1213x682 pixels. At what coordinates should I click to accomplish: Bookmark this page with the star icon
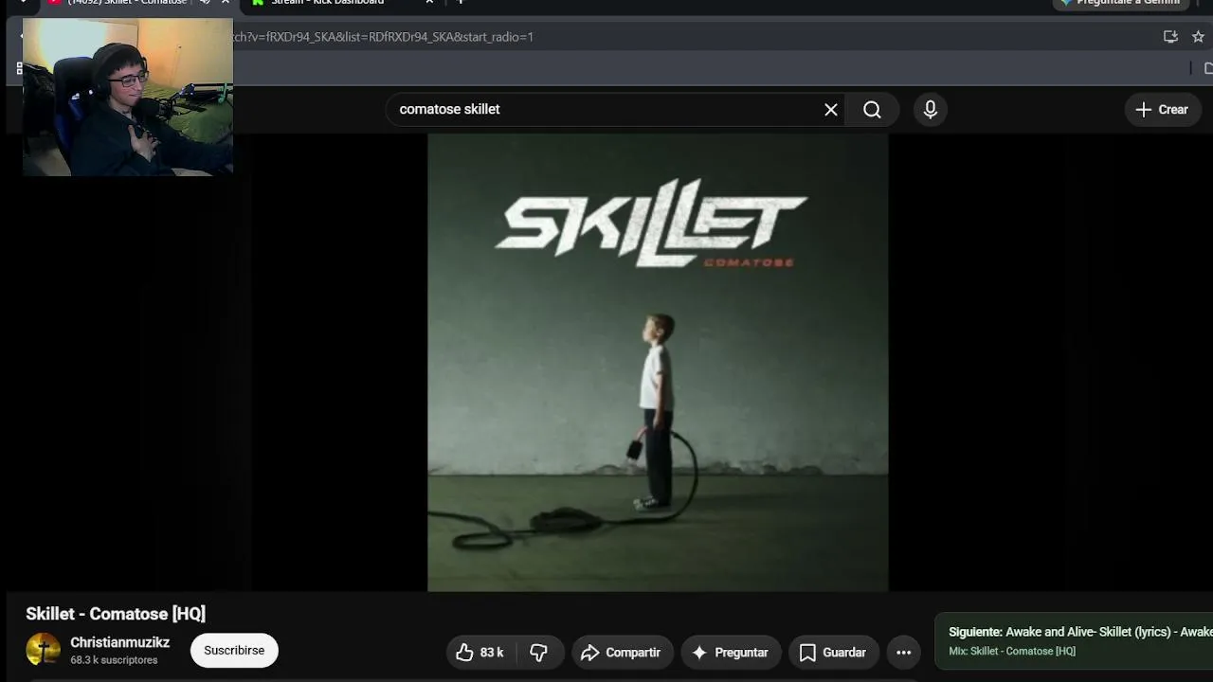[1198, 37]
